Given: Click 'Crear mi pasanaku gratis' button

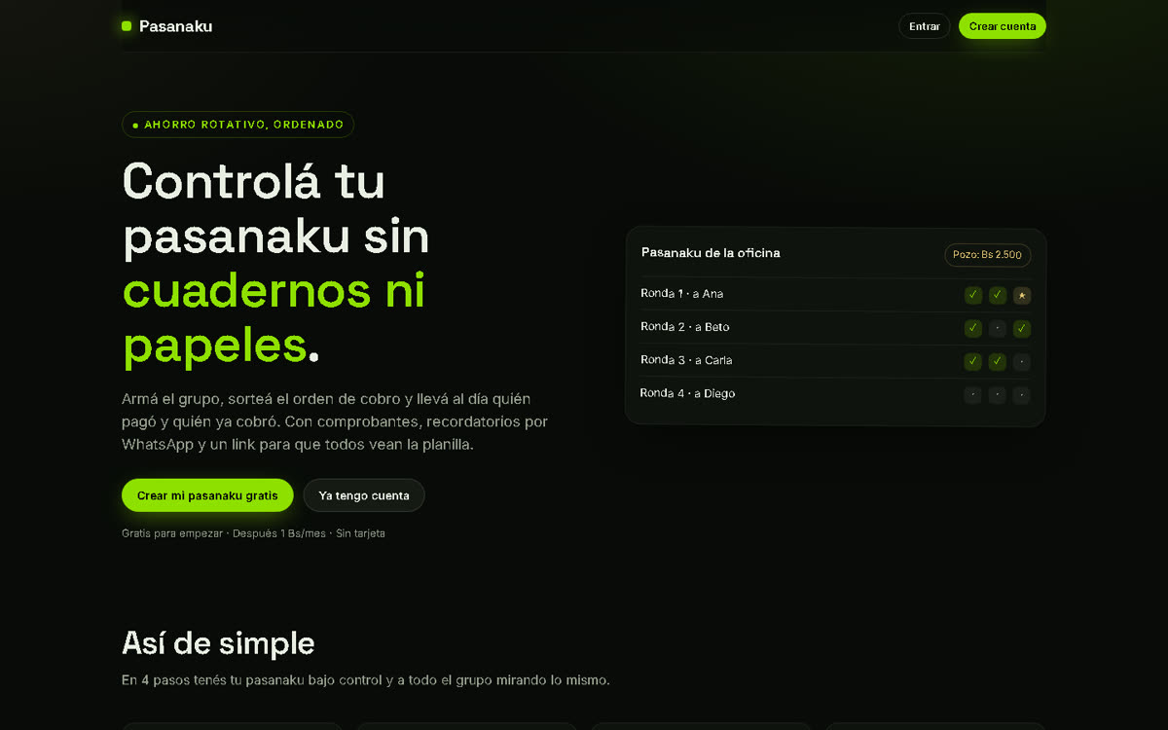Looking at the screenshot, I should [207, 495].
